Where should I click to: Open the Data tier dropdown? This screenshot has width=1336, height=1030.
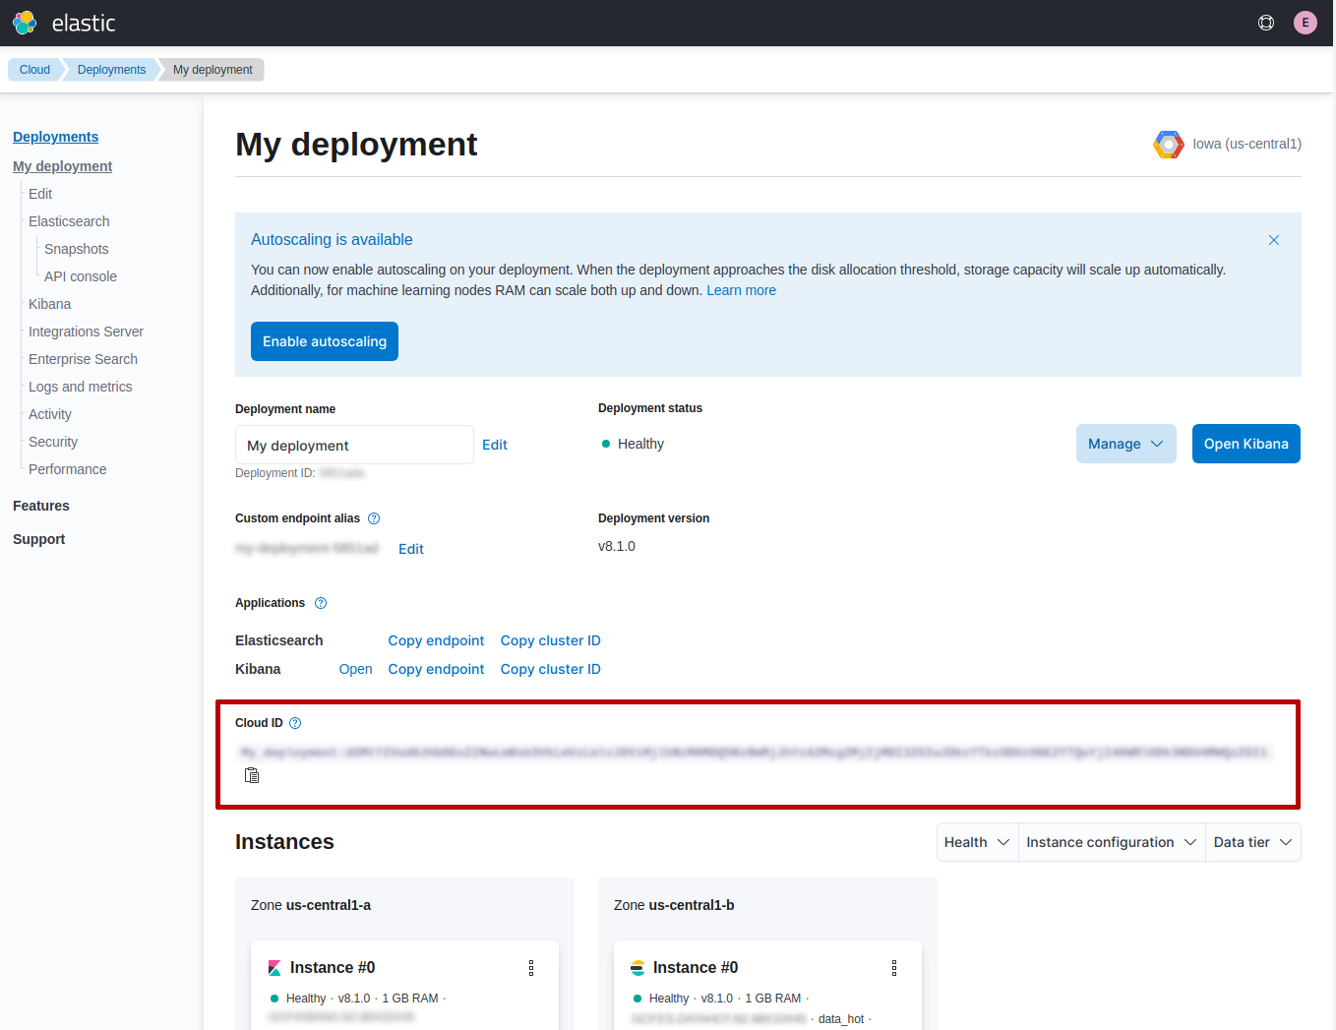pyautogui.click(x=1252, y=842)
